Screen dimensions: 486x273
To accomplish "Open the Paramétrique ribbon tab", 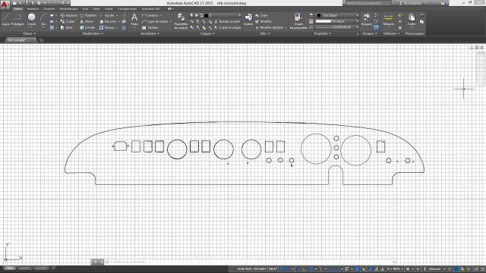I will [x=68, y=9].
